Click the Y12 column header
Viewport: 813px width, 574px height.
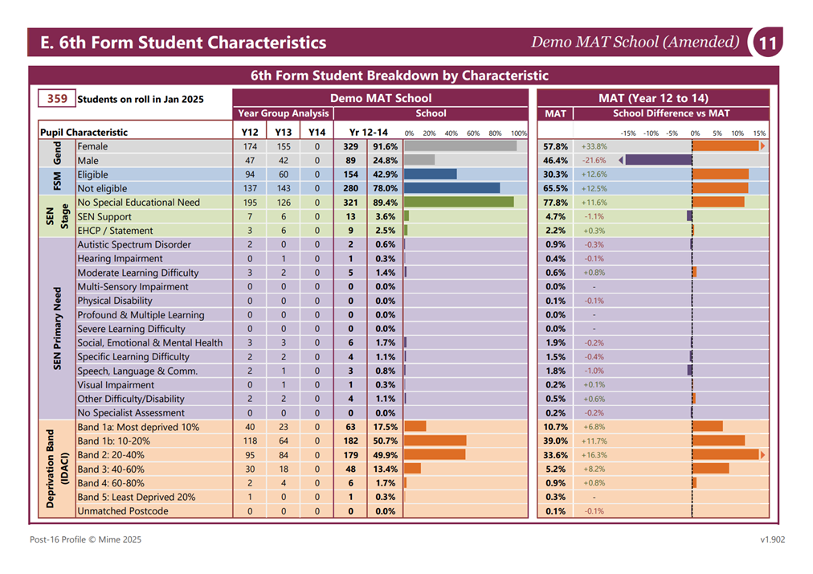(249, 132)
